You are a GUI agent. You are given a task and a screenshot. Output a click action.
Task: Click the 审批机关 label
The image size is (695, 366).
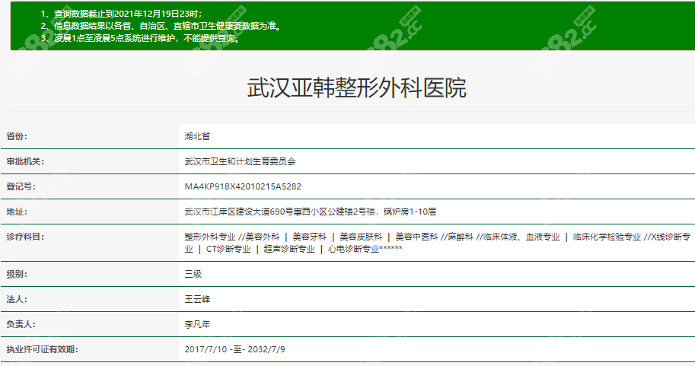tap(25, 162)
